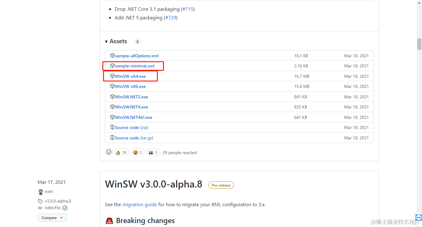Viewport: 422px width, 227px height.
Task: Click the TeamViewer icon at the right edge
Action: tap(419, 217)
